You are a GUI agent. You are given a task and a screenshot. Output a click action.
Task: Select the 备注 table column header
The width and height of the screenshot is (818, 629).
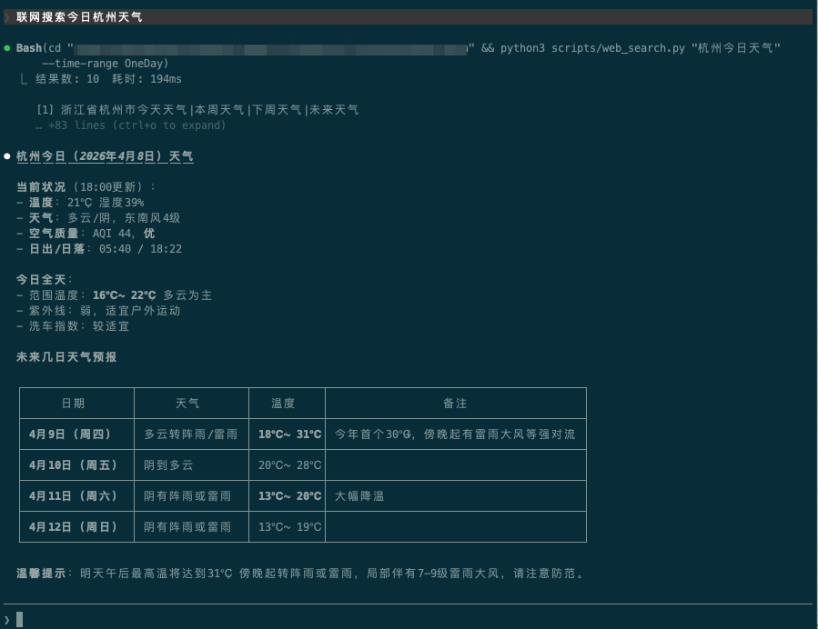pos(456,404)
